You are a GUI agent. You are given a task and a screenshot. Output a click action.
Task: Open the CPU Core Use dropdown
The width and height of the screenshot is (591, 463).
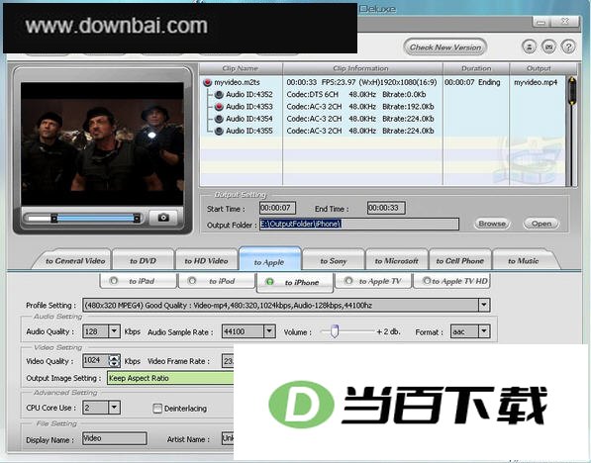(114, 408)
